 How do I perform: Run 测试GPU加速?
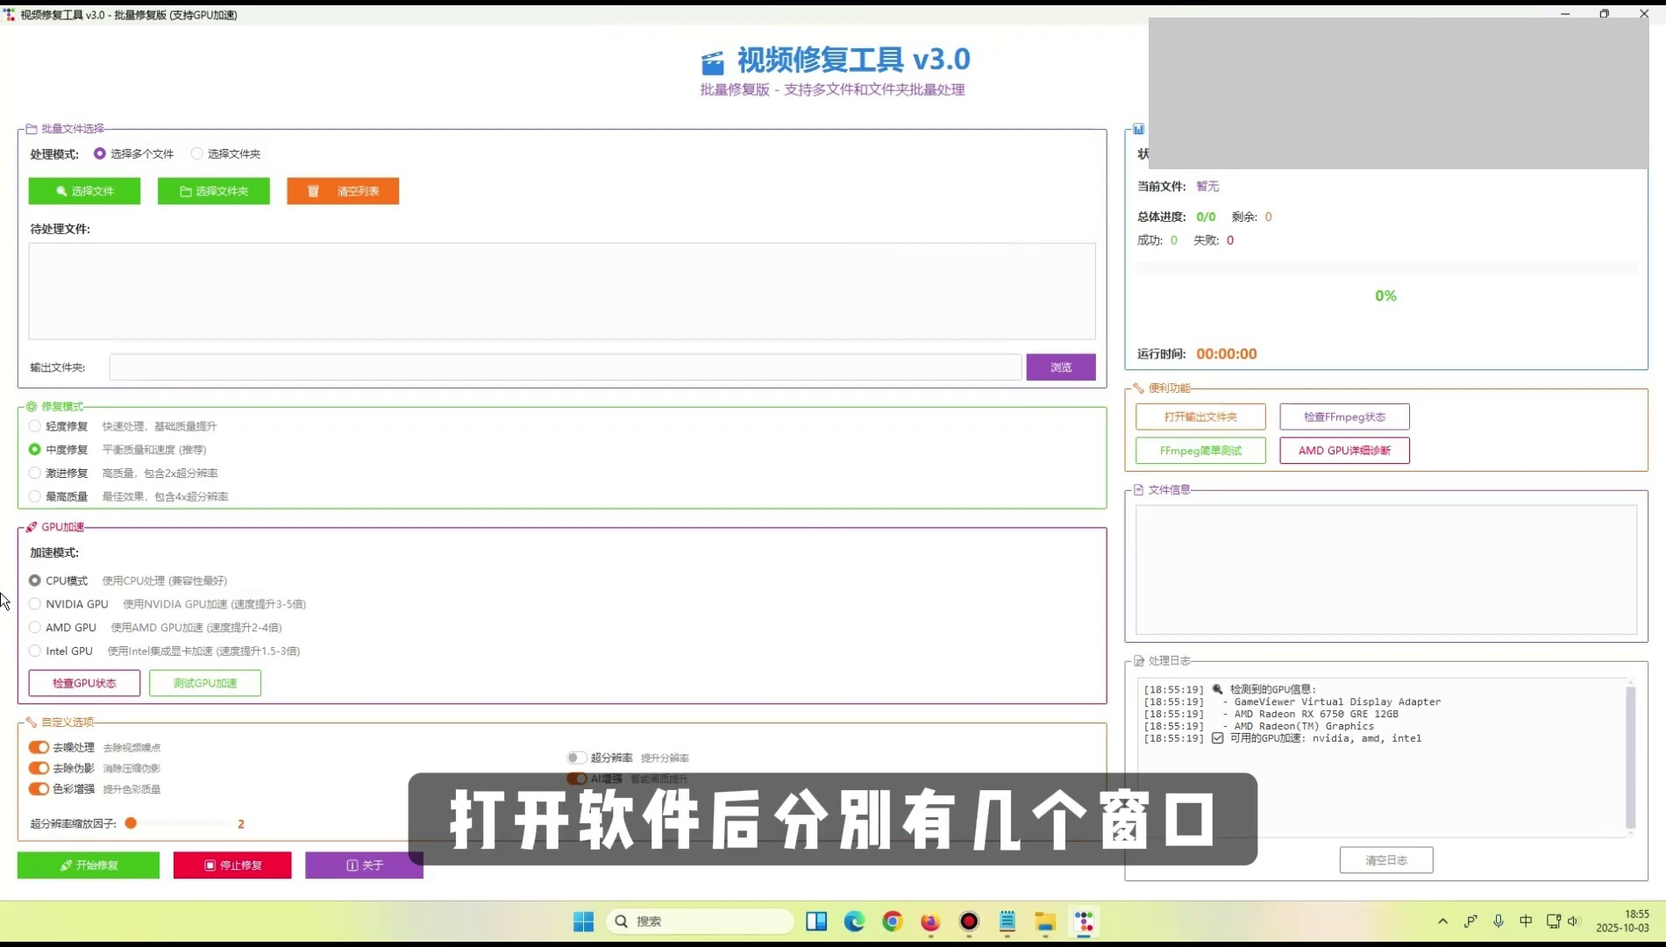coord(205,683)
